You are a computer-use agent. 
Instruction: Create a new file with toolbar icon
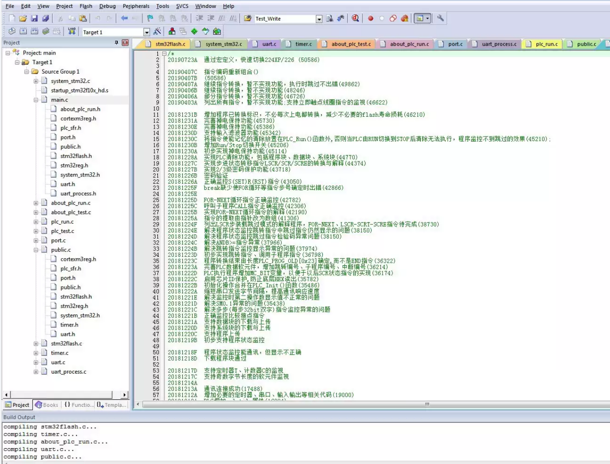click(x=12, y=18)
